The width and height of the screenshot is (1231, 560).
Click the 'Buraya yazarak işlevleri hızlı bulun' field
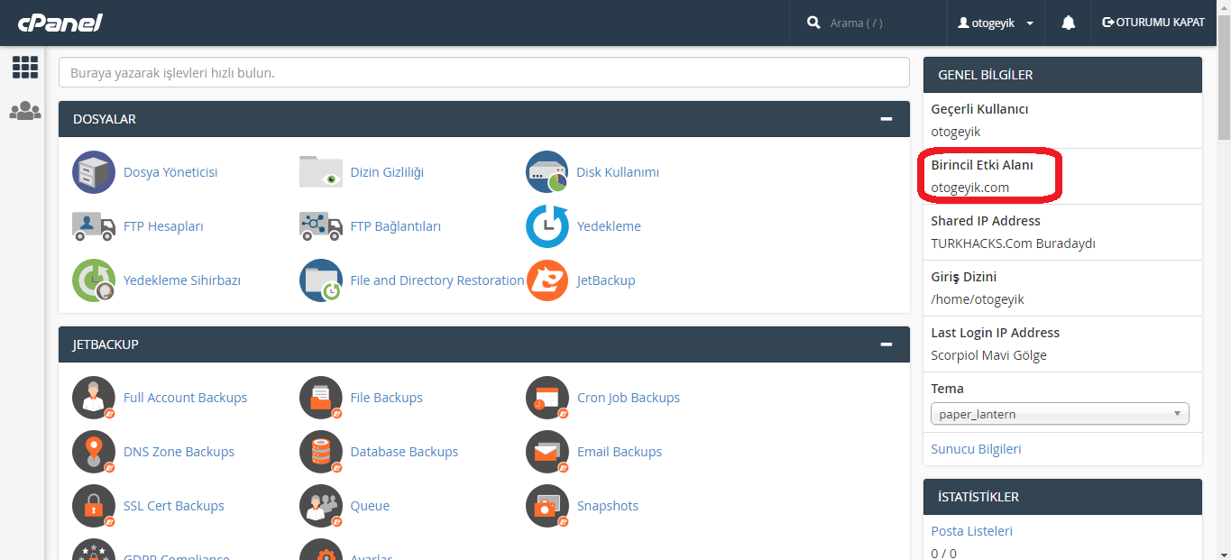pyautogui.click(x=483, y=72)
